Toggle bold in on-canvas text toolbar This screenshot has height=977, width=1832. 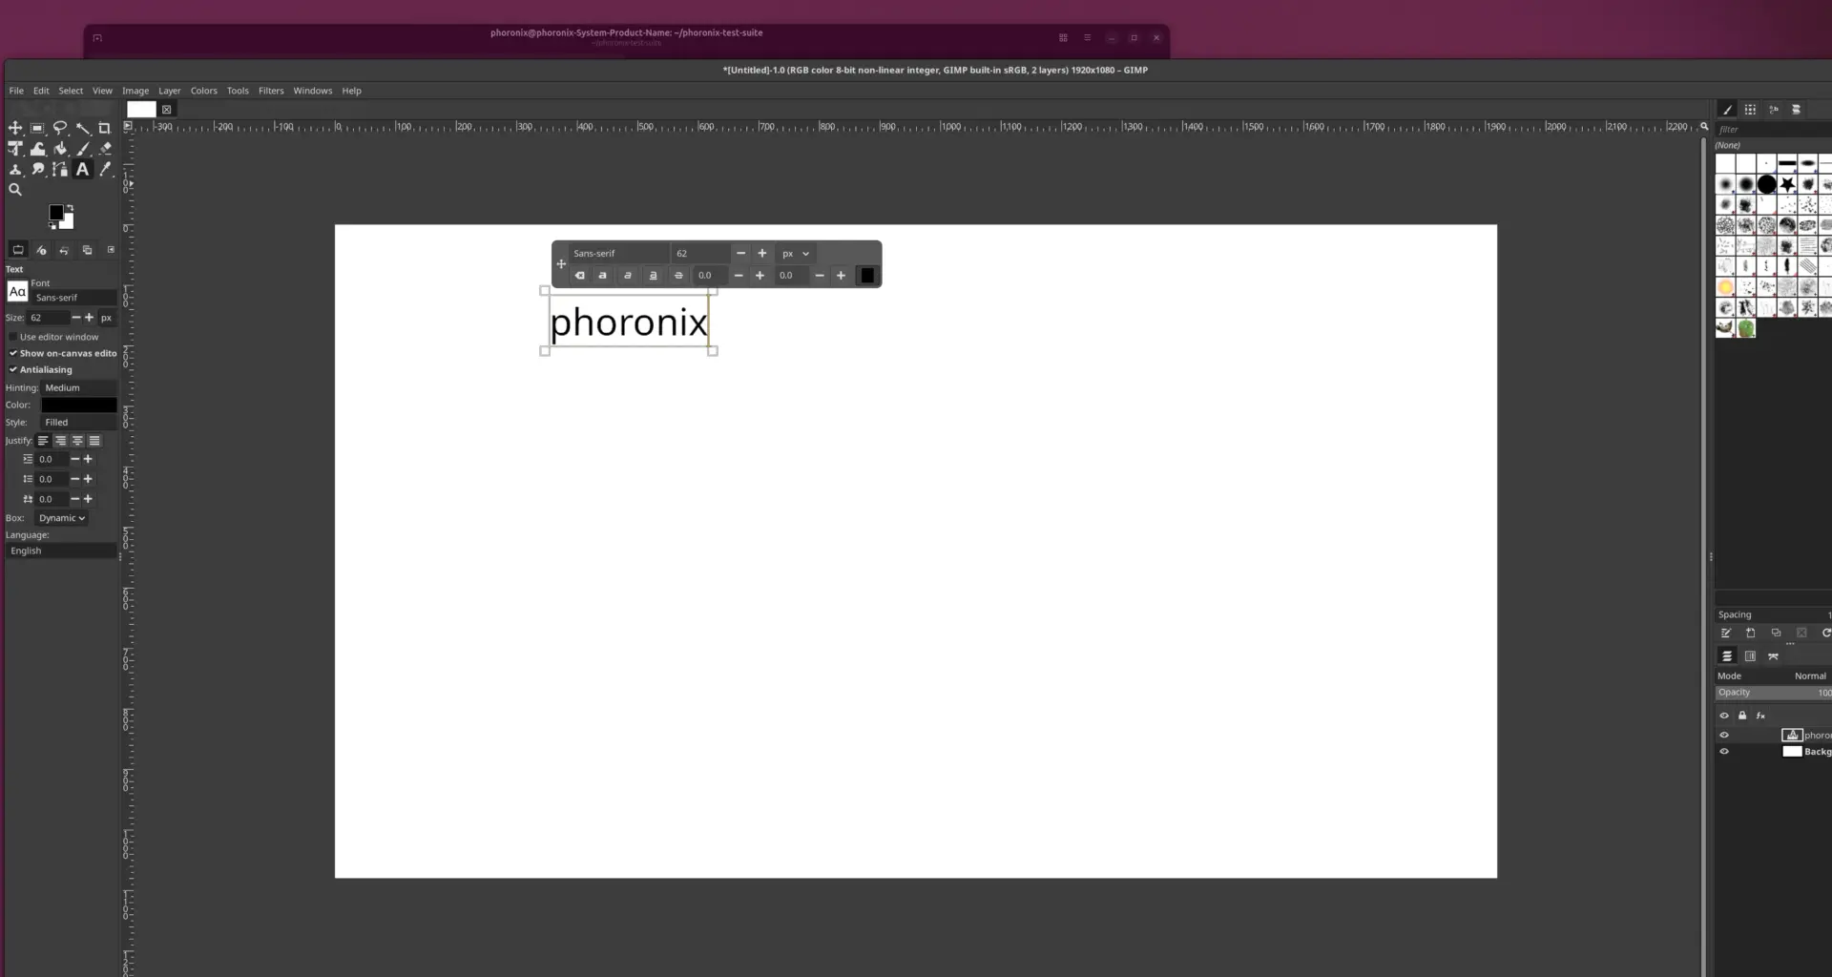(602, 276)
